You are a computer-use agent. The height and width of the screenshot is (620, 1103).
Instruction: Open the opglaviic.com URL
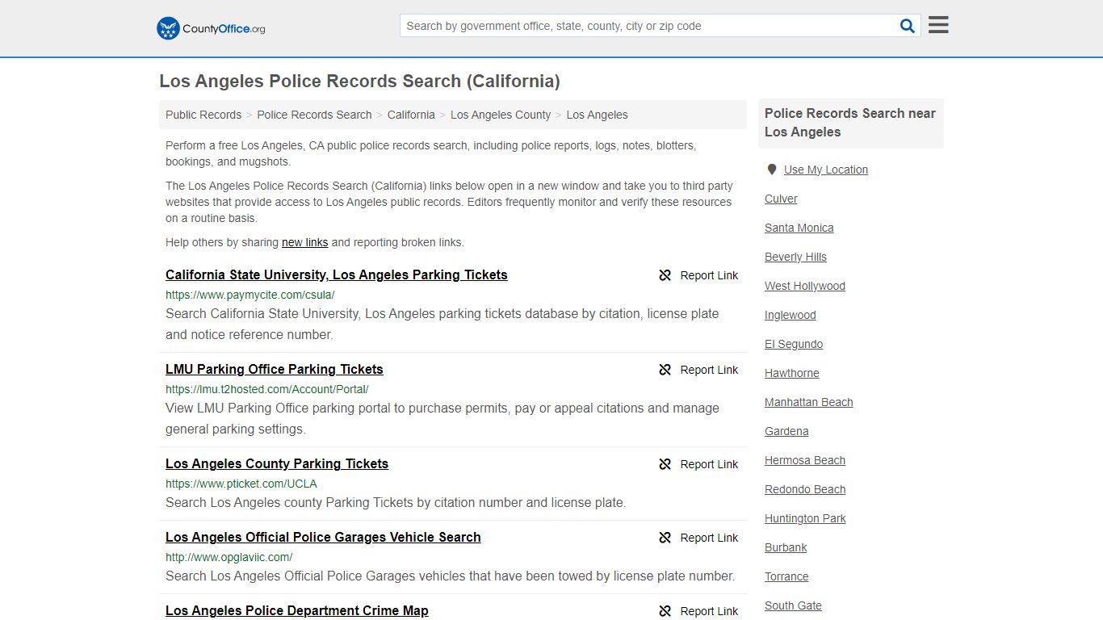(229, 557)
